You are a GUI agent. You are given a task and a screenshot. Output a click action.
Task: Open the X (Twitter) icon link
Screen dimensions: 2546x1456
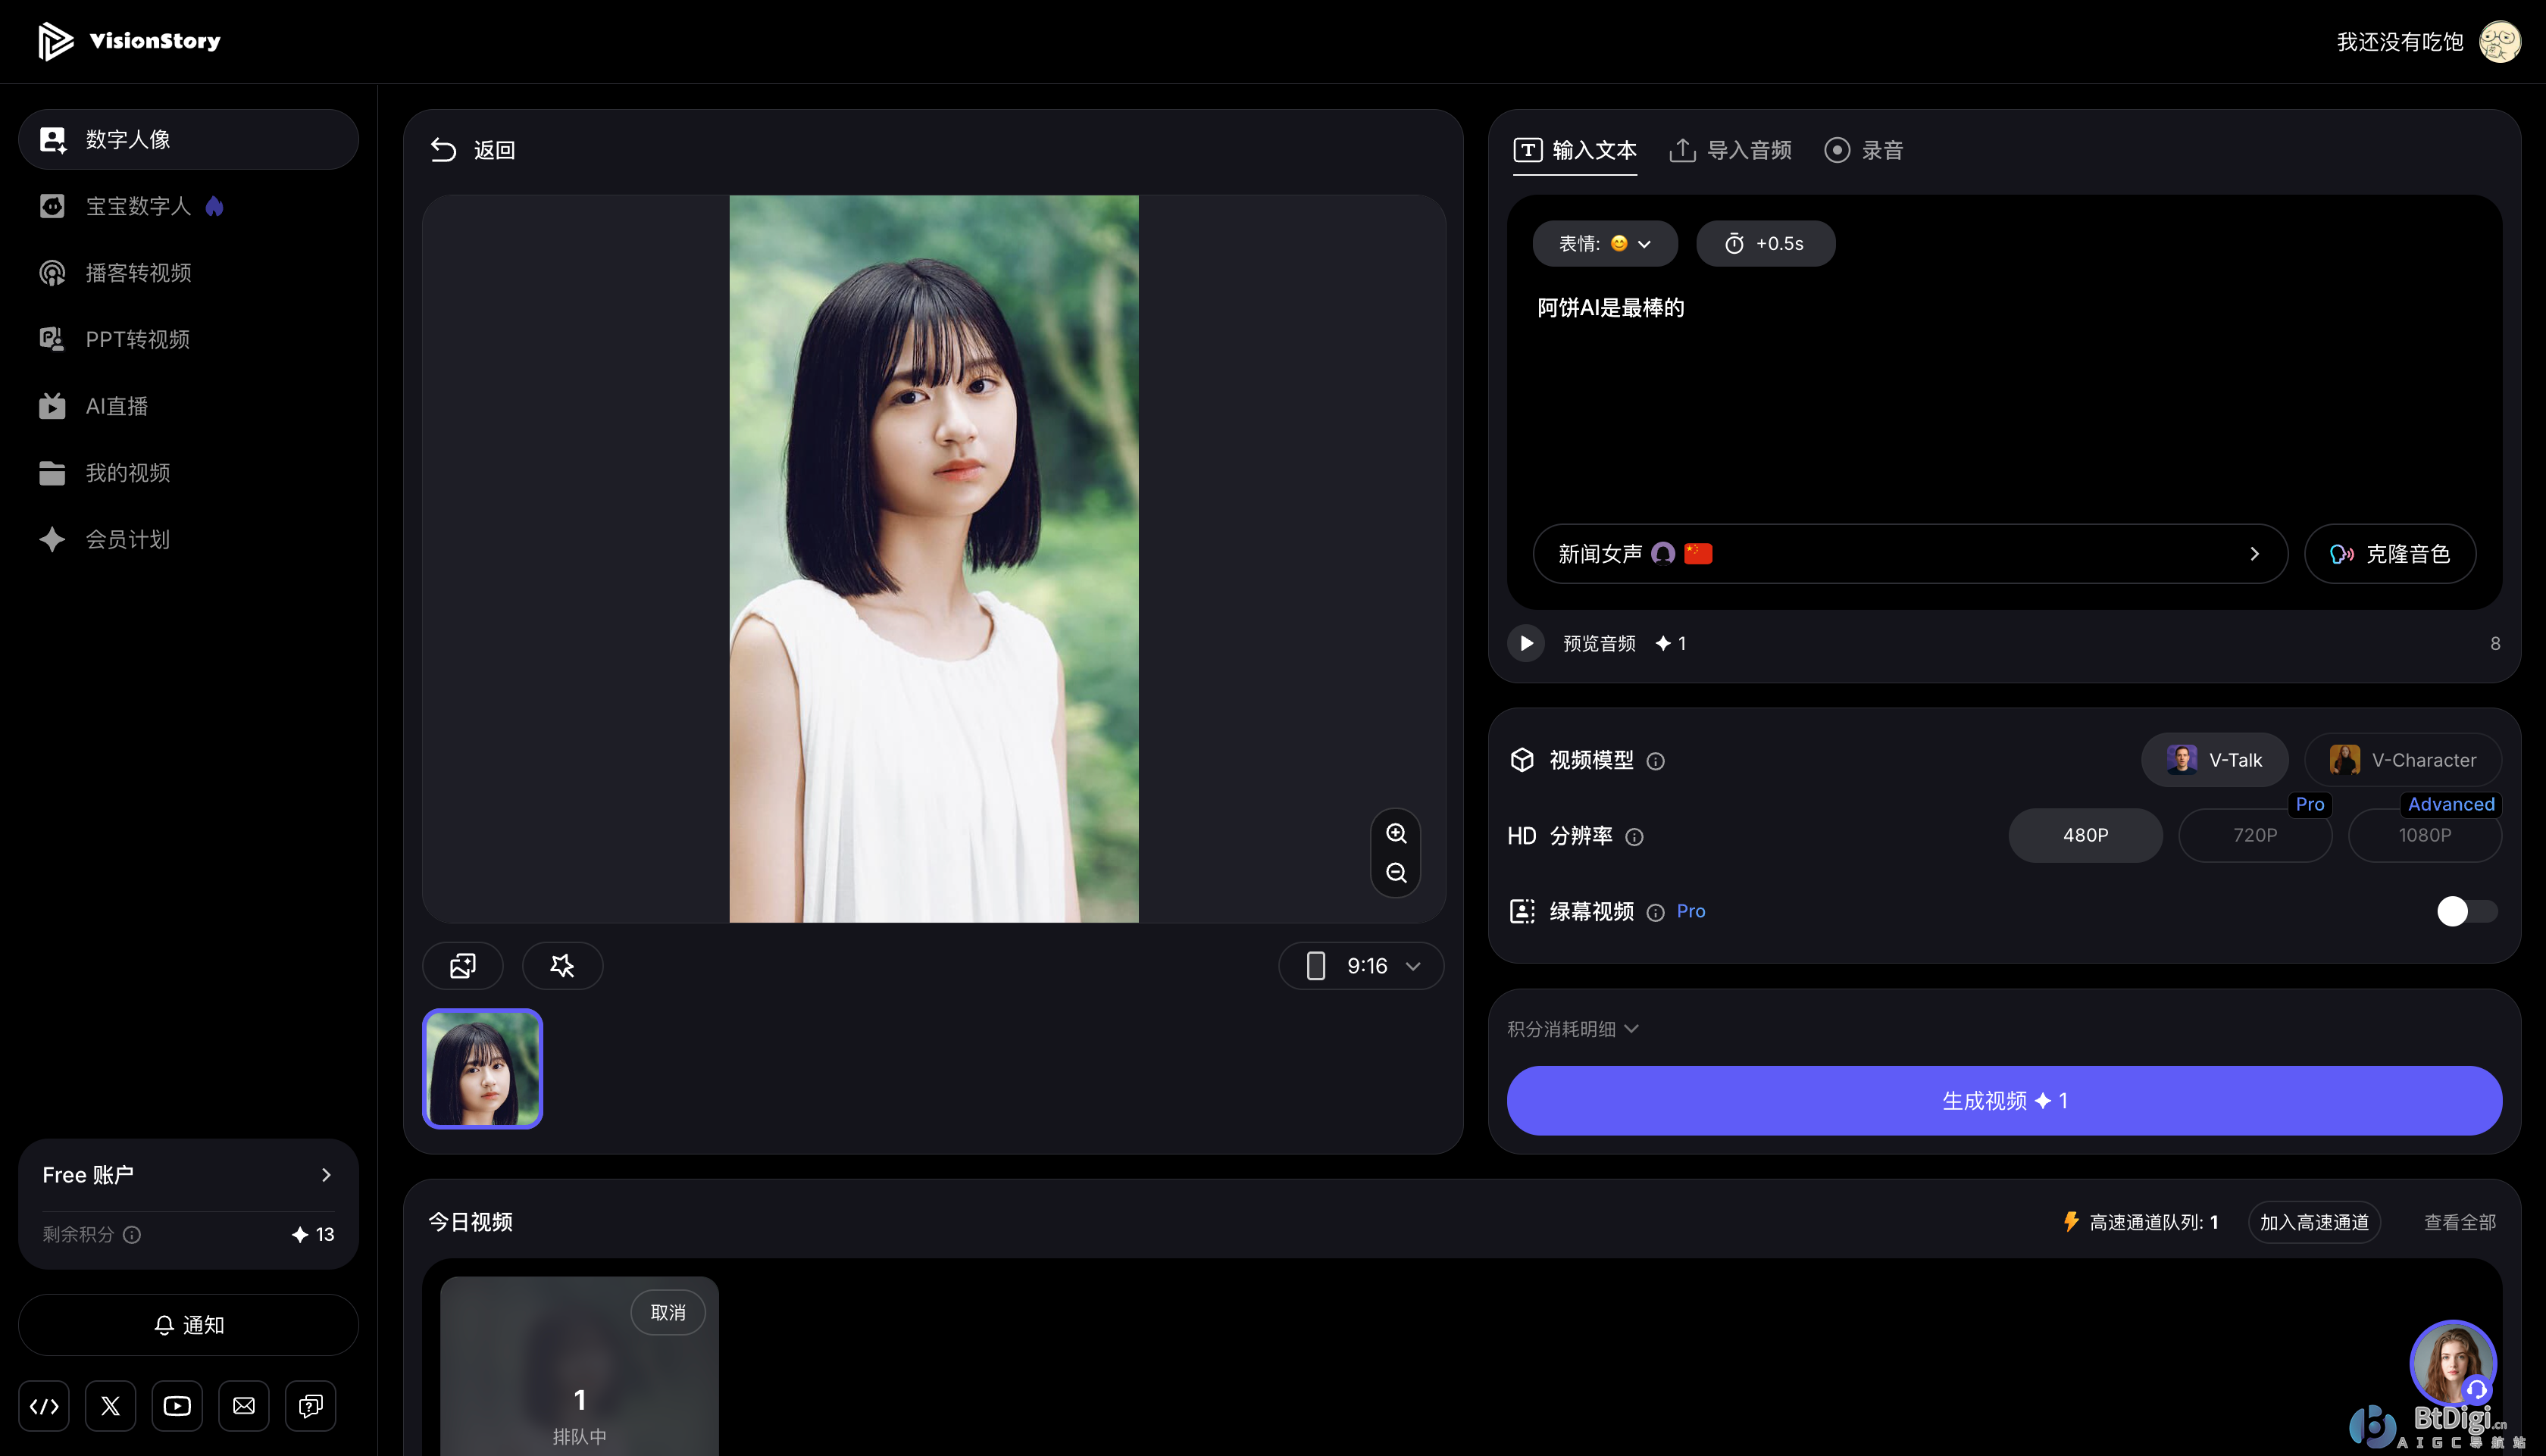point(110,1406)
